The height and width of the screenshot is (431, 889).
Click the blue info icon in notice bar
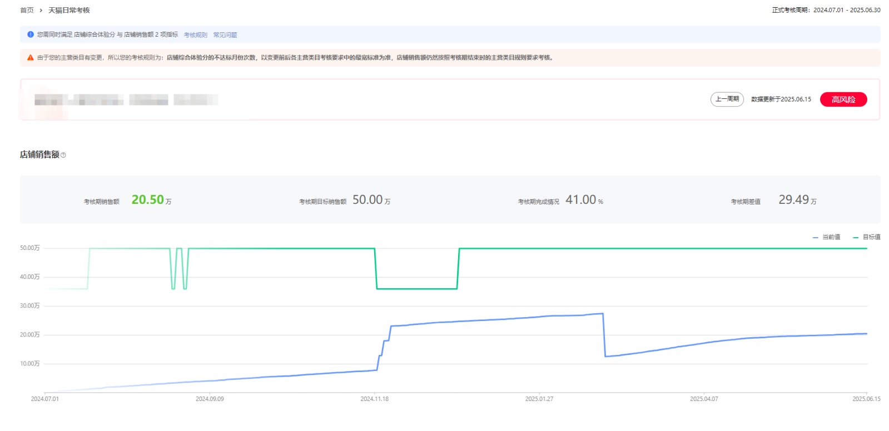[31, 34]
